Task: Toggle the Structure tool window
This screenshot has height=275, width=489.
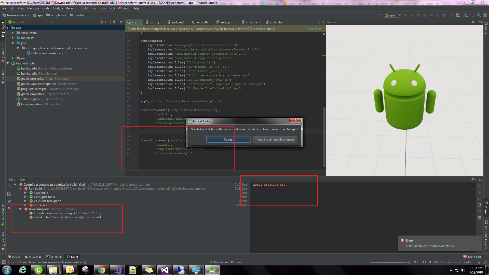Action: point(3,52)
